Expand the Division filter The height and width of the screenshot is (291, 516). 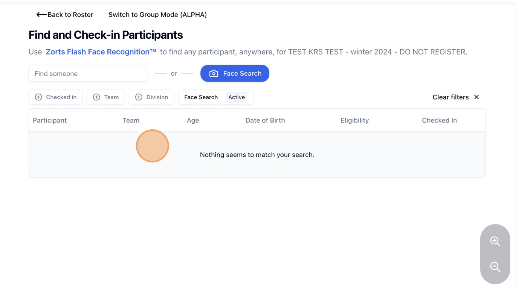pos(152,97)
